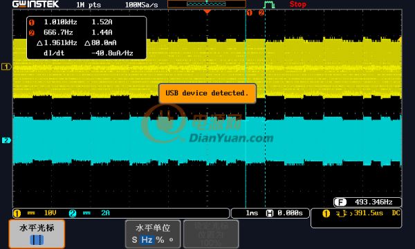Screen dimensions: 415x249
Task: Select the cursor 1 marker at the top
Action: pyautogui.click(x=249, y=12)
